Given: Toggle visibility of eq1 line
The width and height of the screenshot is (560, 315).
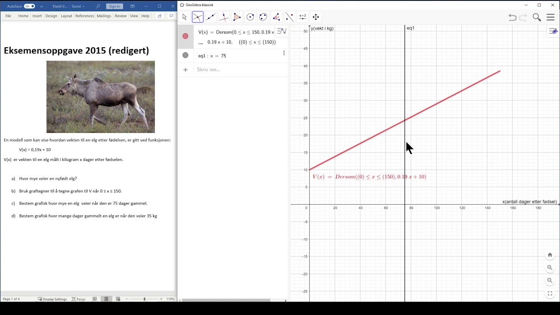Looking at the screenshot, I should tap(185, 55).
